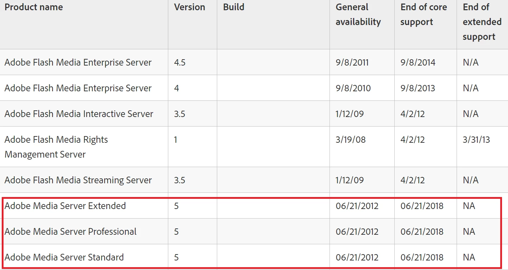Select N/A in the Enterprise Server 4.5 row
This screenshot has height=270, width=508.
[471, 62]
